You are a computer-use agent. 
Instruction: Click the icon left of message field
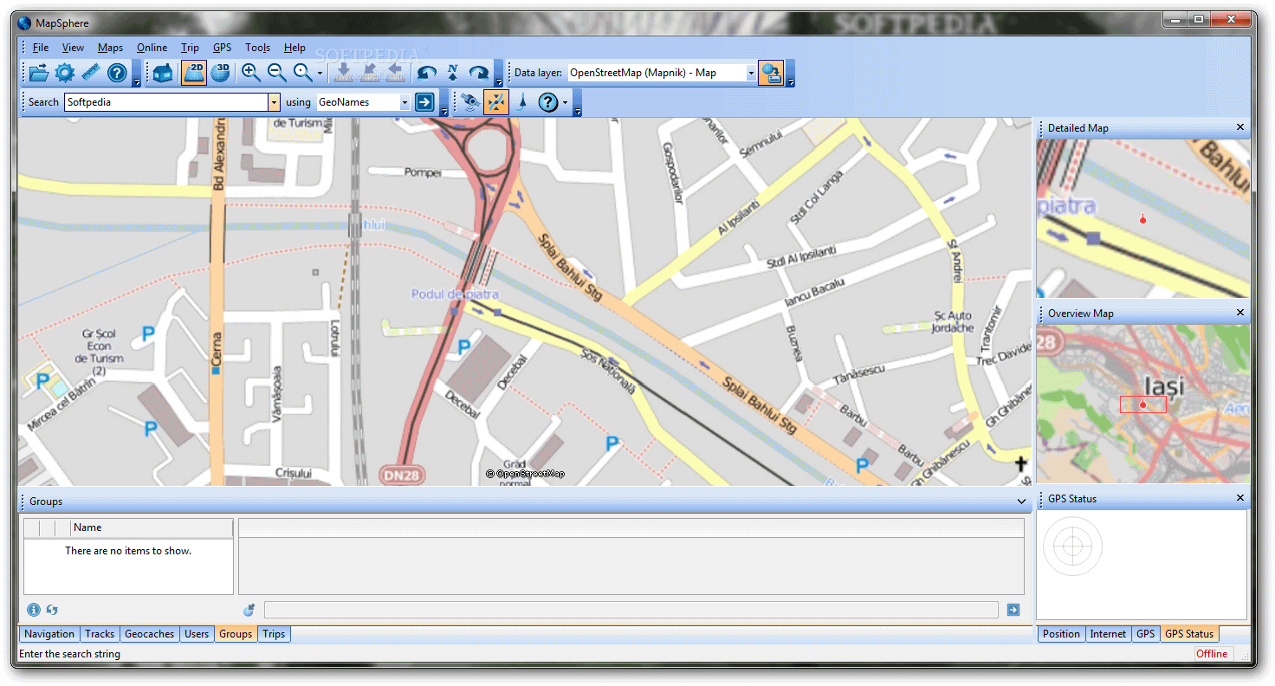pos(249,610)
